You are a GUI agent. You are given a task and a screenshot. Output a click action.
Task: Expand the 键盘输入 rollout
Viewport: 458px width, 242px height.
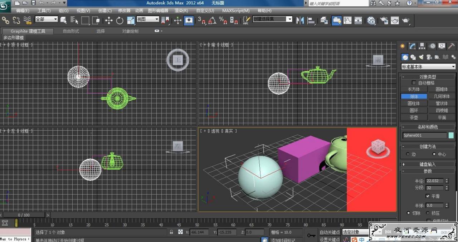(428, 164)
